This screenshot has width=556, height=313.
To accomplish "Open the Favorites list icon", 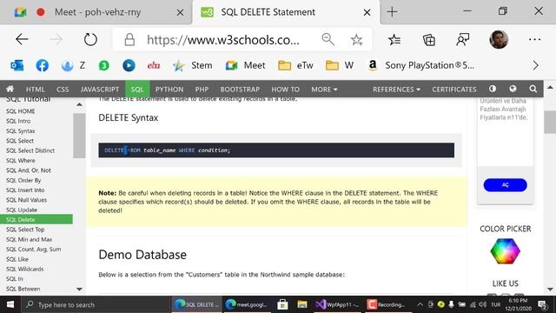I will 394,40.
